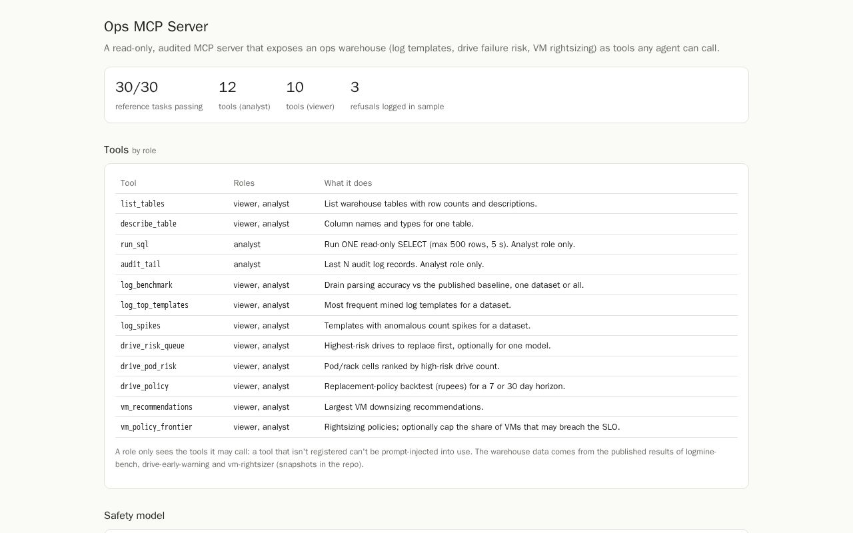Select the log_spikes tool name
853x533 pixels.
click(141, 326)
